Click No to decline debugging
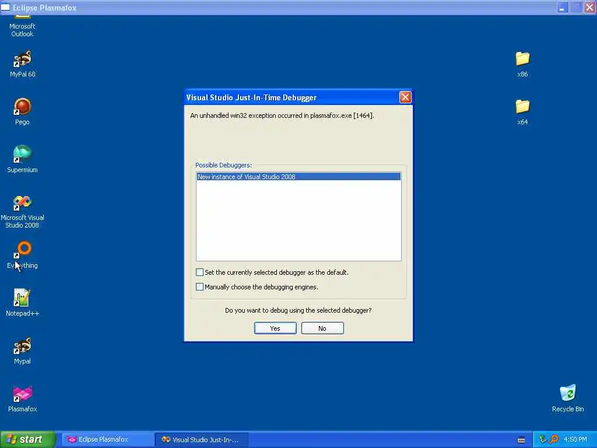597x448 pixels. pos(322,328)
